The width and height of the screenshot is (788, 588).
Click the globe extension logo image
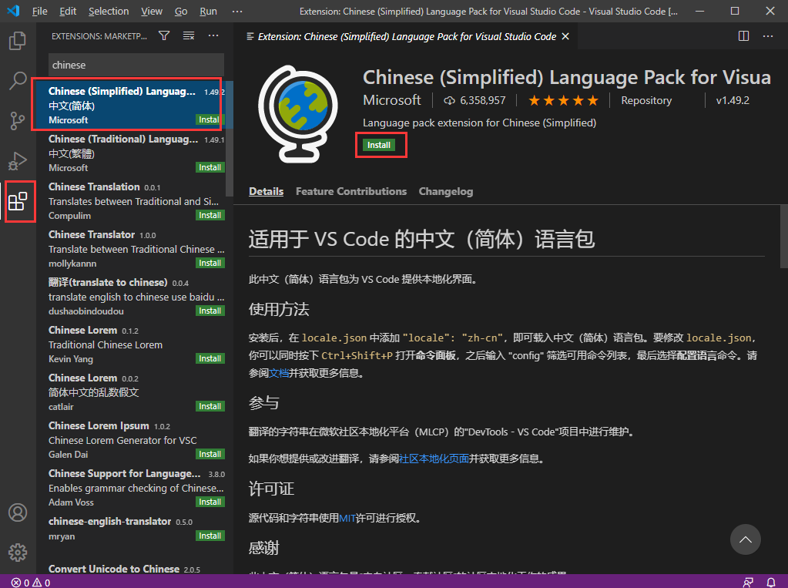pos(298,114)
